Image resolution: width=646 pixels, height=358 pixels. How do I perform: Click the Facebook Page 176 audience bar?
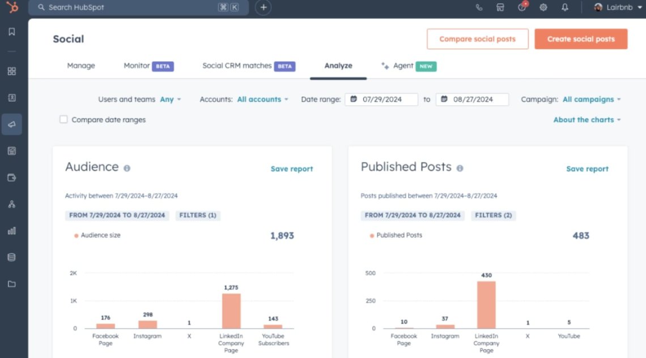tap(105, 326)
